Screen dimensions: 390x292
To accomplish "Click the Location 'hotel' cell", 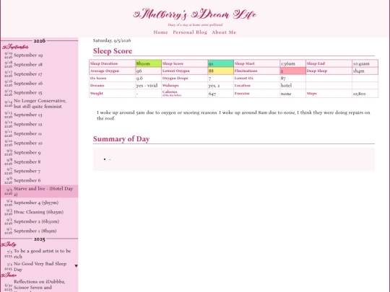I will click(292, 85).
